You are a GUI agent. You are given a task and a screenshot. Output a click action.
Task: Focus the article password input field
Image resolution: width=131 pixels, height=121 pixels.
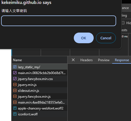point(59,21)
